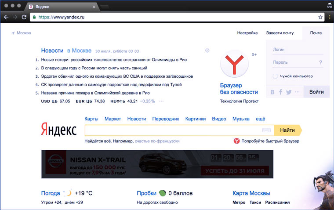
Task: Click the Войти login button
Action: (316, 92)
